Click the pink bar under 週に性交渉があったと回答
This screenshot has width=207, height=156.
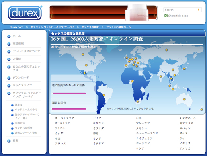click(x=69, y=94)
